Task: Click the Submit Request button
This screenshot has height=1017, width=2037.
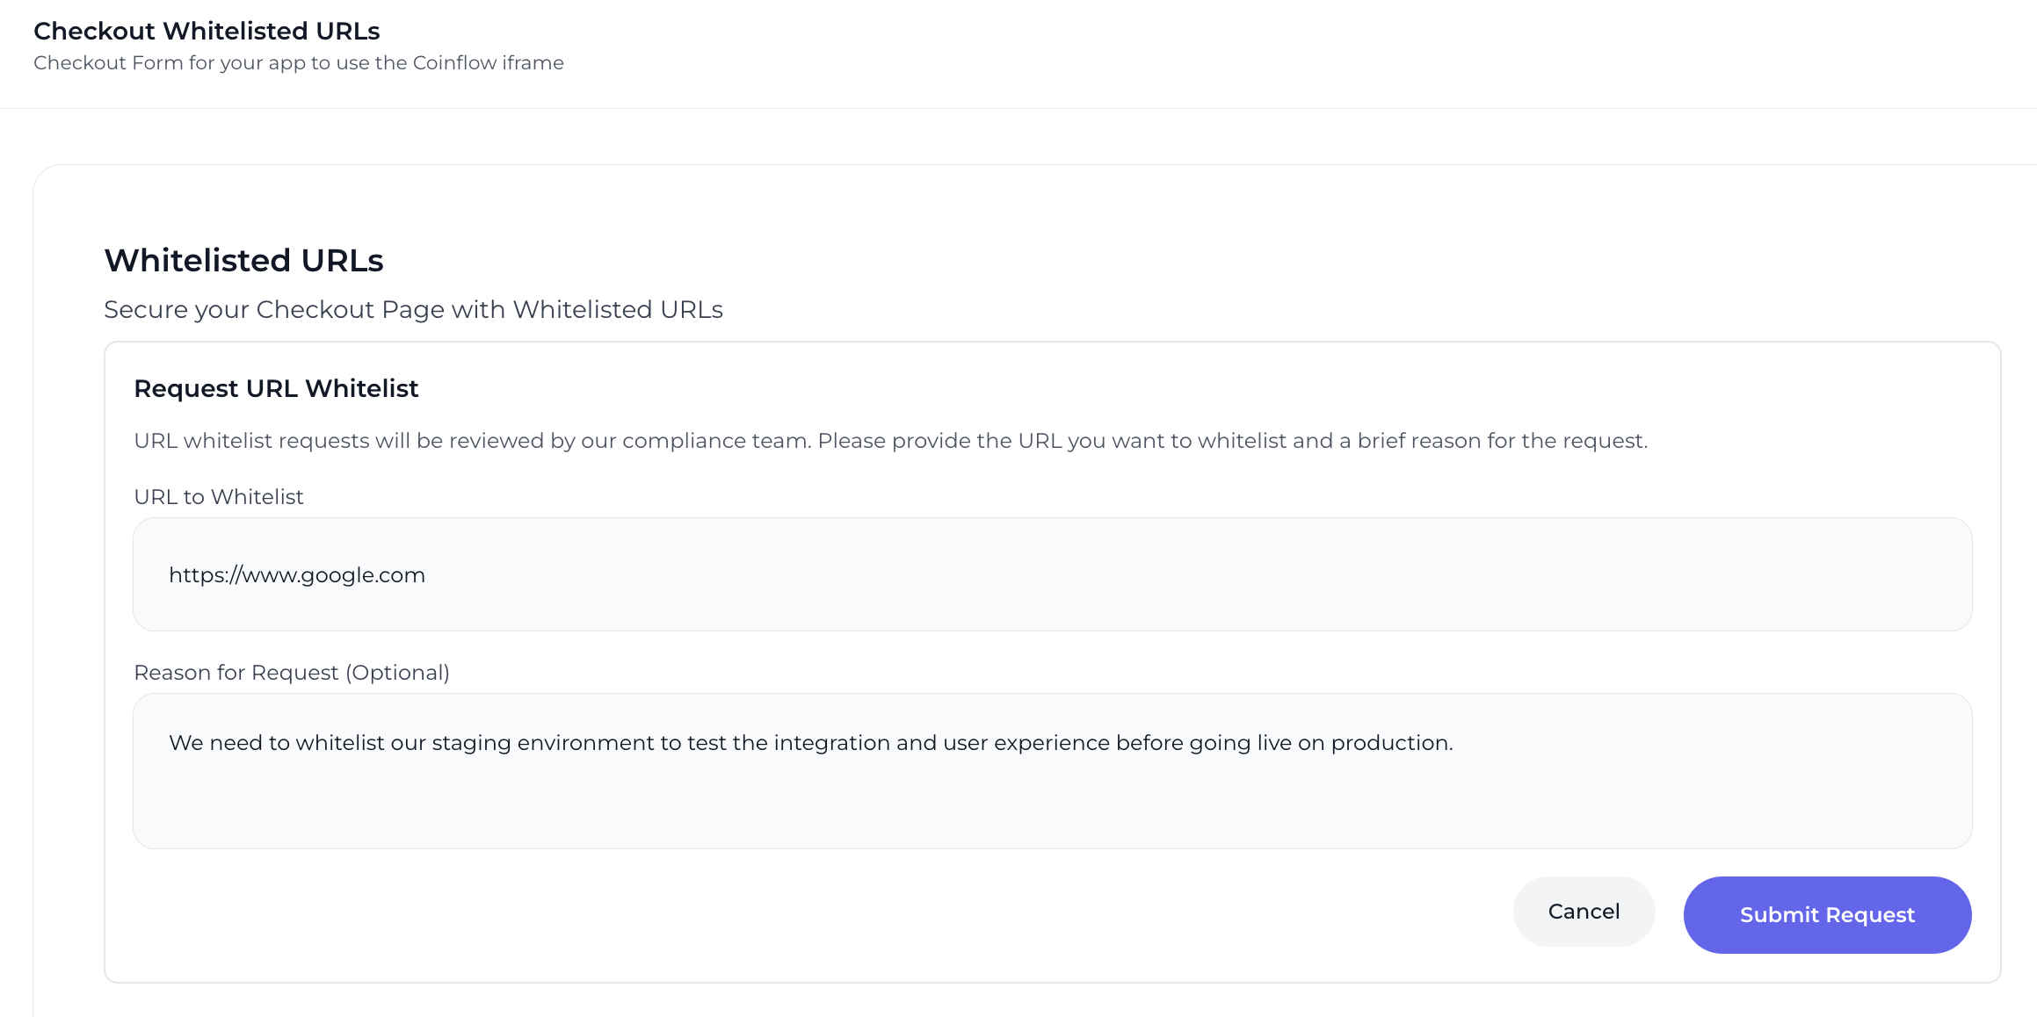Action: coord(1826,914)
